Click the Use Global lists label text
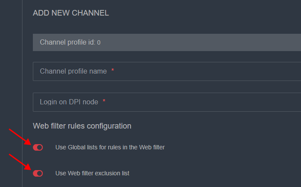The width and height of the screenshot is (301, 187). (110, 147)
